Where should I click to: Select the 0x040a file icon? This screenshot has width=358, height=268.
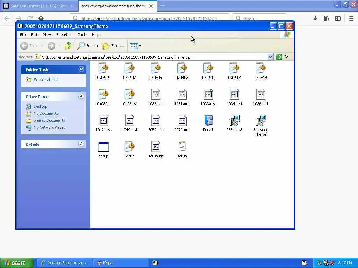coord(182,68)
